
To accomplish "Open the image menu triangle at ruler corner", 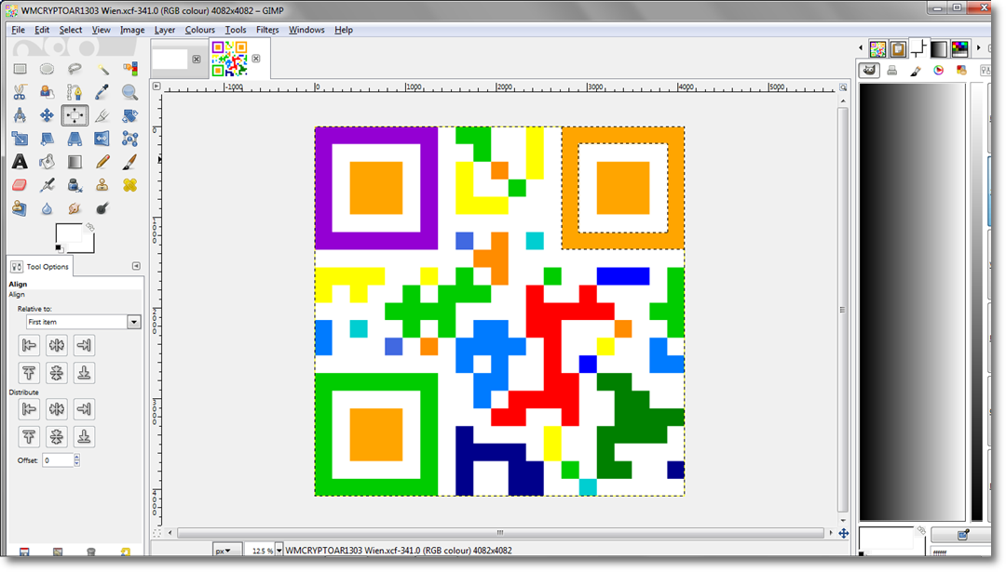I will pyautogui.click(x=156, y=86).
